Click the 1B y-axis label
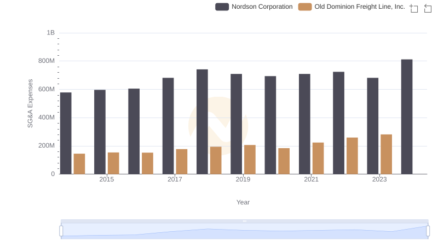Viewport: 438px width, 252px height. 50,33
